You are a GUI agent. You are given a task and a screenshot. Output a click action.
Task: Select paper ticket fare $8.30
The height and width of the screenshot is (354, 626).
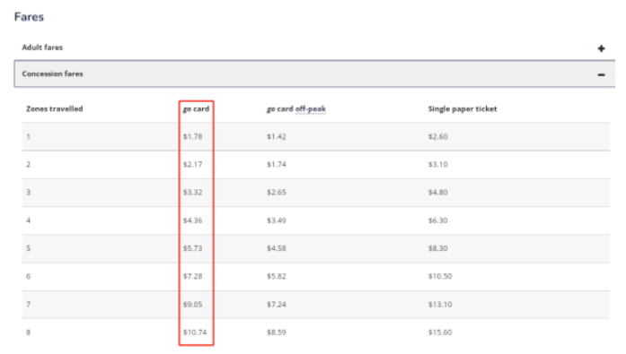pos(438,248)
